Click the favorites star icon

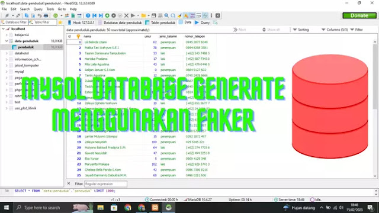(x=60, y=22)
